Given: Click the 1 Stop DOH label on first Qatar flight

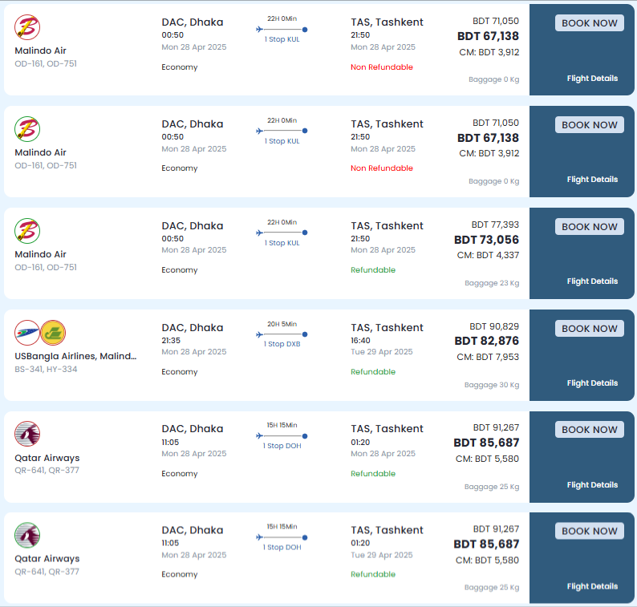Looking at the screenshot, I should [x=282, y=446].
